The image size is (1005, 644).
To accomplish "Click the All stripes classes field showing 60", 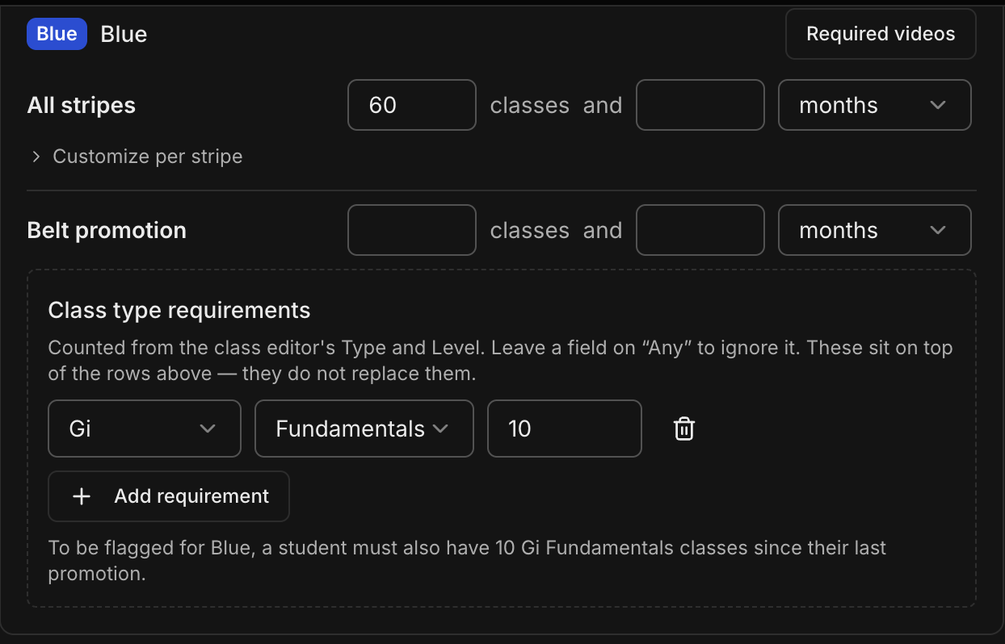I will (x=412, y=105).
